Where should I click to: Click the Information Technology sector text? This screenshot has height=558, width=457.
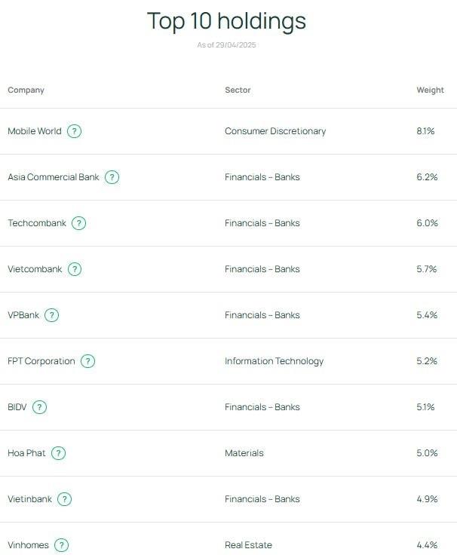[x=274, y=361]
